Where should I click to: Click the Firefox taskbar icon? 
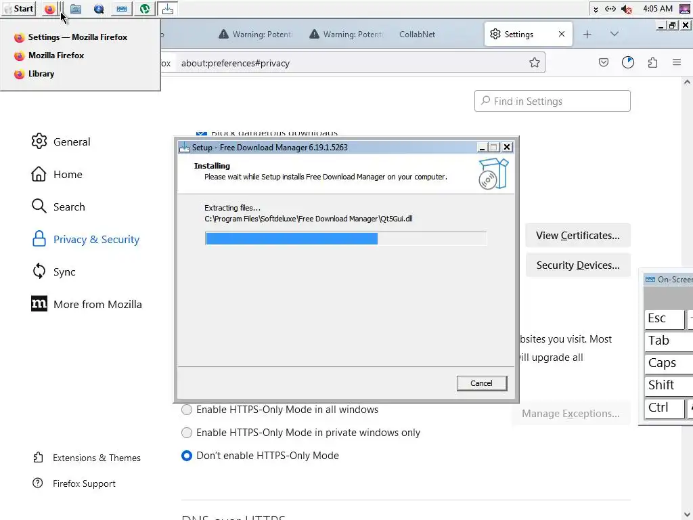coord(50,9)
